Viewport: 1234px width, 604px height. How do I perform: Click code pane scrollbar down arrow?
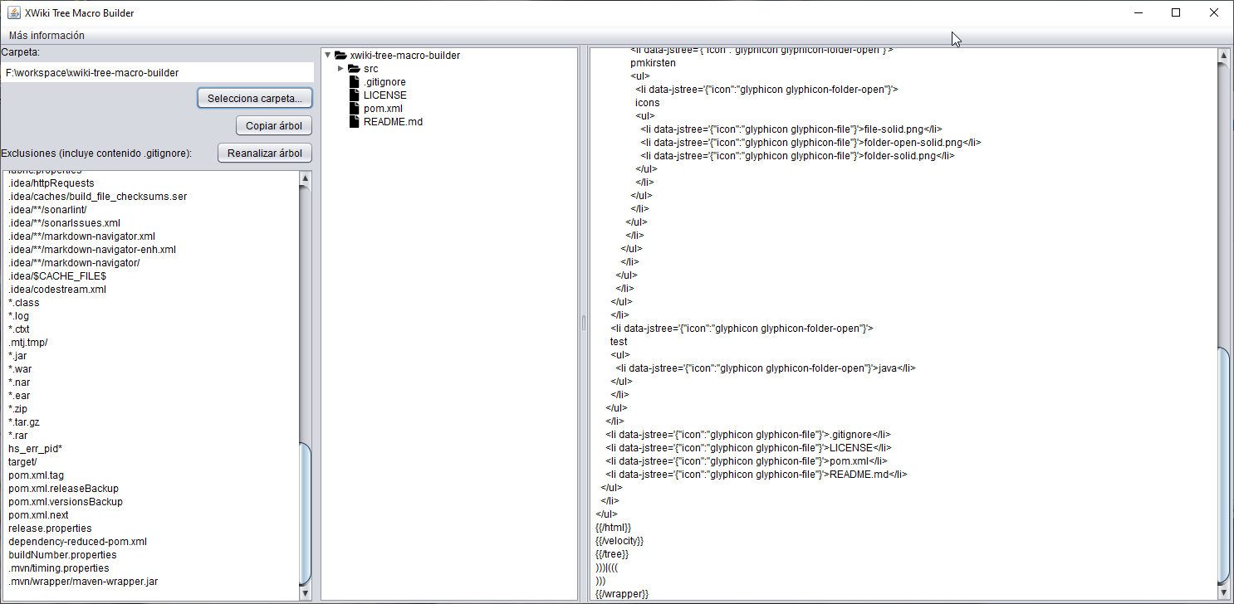(x=1223, y=592)
